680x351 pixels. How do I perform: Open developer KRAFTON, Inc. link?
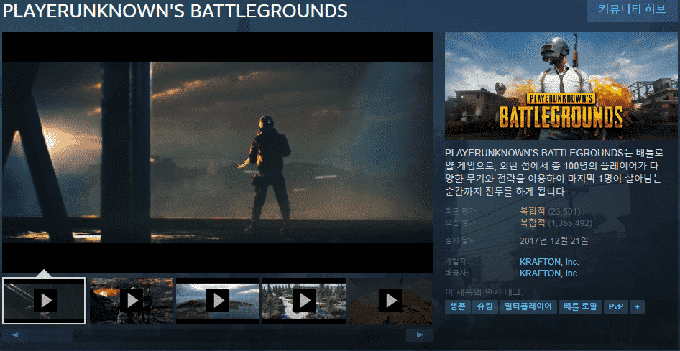pos(549,262)
